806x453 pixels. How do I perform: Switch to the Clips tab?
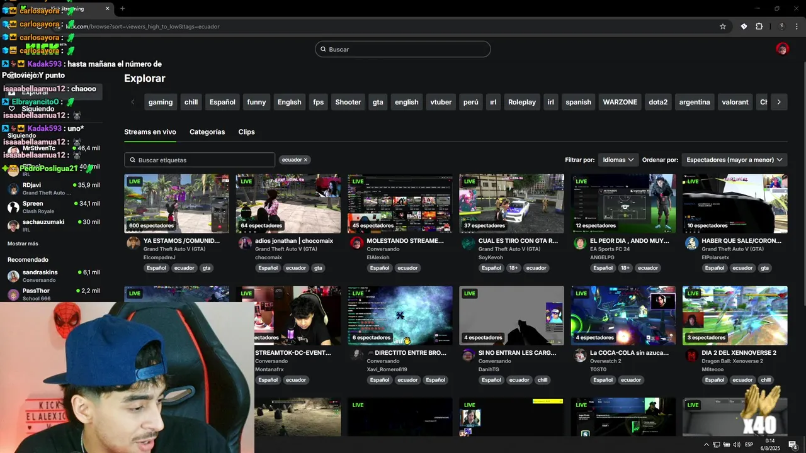(246, 132)
